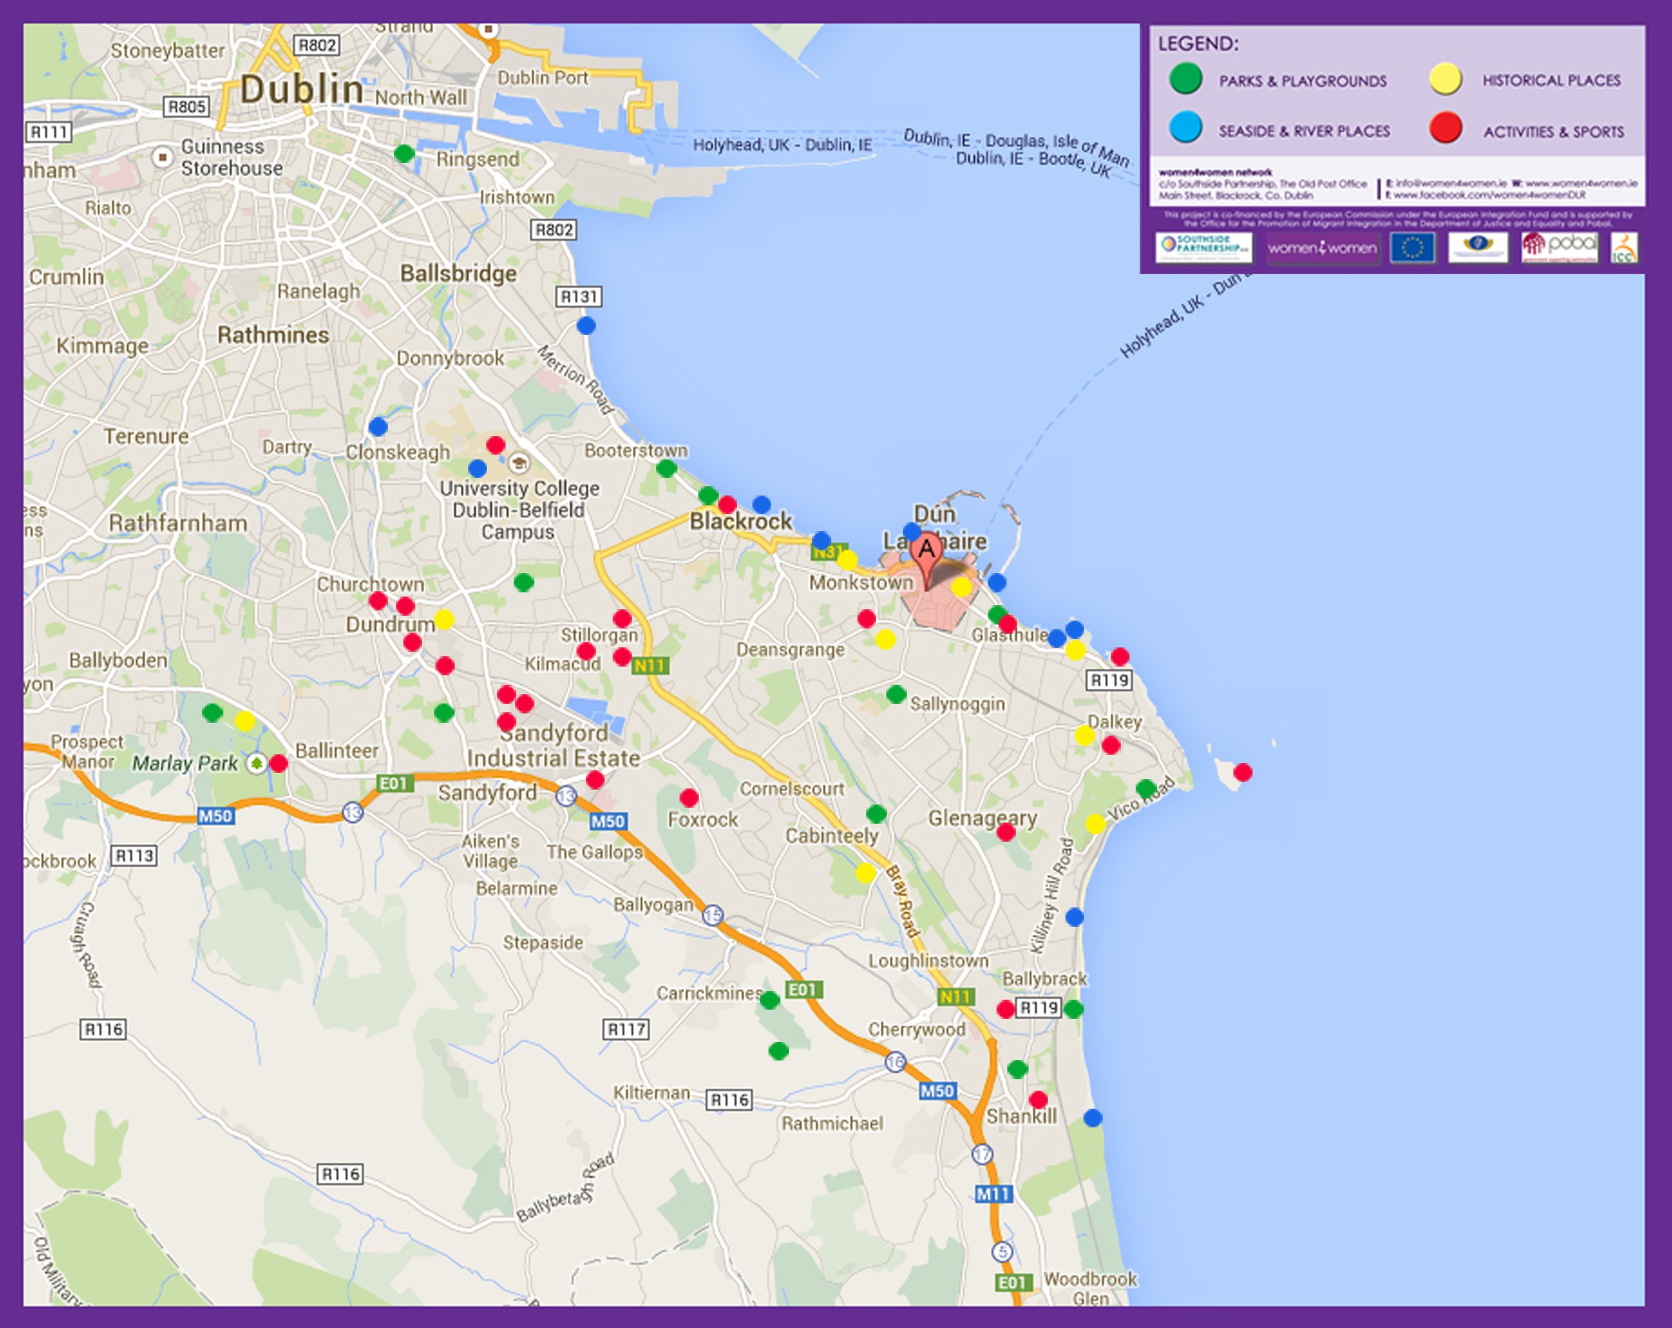Click the R117 road shield

pyautogui.click(x=626, y=1028)
